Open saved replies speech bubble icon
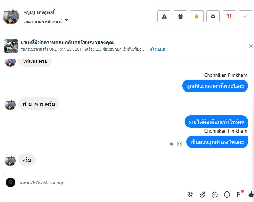 pyautogui.click(x=215, y=195)
